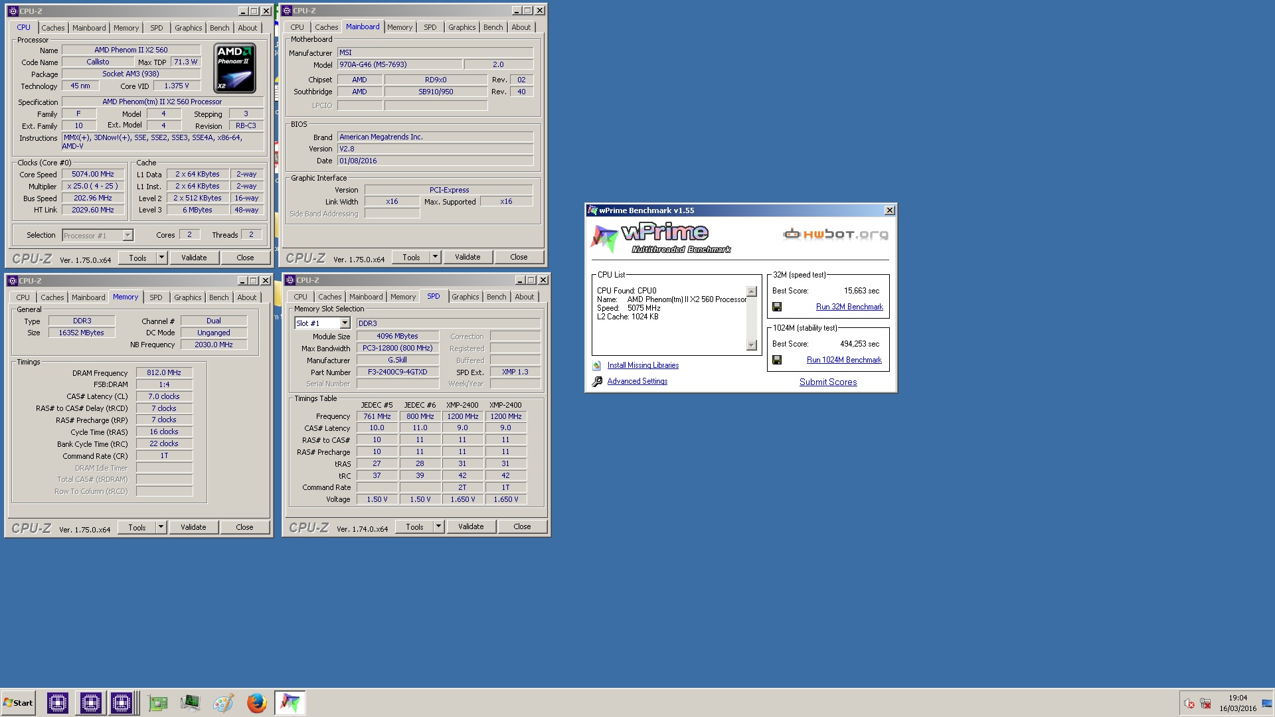Click the Start button
Screen dimensions: 1275x717
pos(18,702)
